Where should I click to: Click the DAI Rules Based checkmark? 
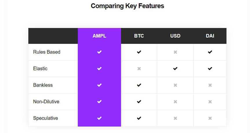(210, 52)
